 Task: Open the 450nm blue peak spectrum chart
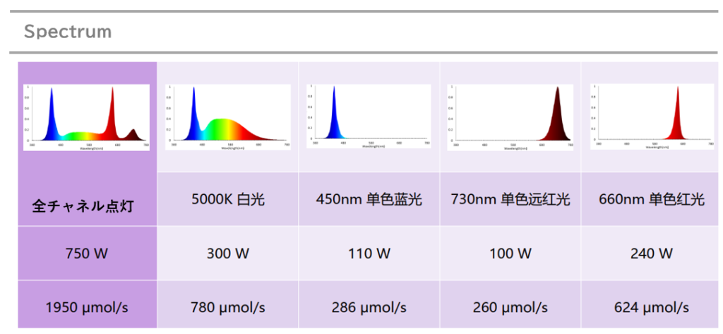[x=369, y=116]
